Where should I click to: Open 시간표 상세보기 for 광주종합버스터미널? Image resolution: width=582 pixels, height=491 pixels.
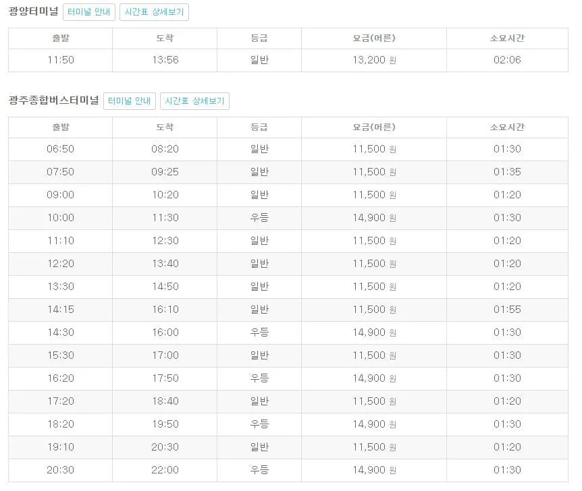click(195, 101)
